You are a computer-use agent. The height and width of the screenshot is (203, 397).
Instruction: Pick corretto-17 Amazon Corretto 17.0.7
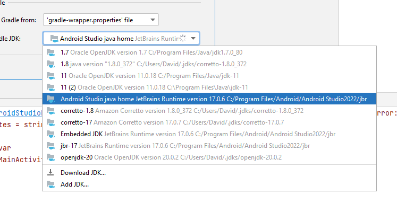[209, 122]
